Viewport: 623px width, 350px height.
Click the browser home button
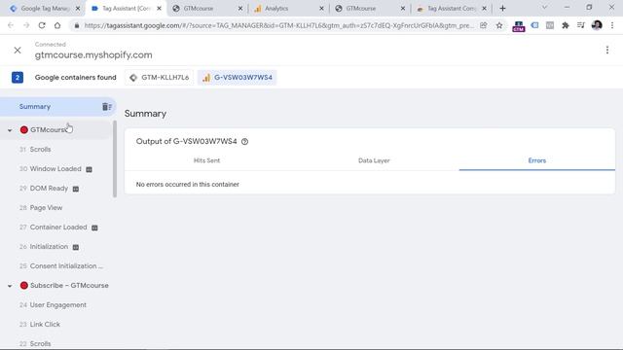tap(57, 25)
